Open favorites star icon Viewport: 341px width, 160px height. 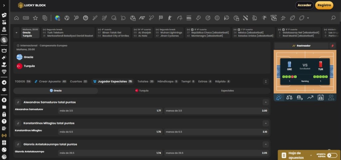click(35, 18)
